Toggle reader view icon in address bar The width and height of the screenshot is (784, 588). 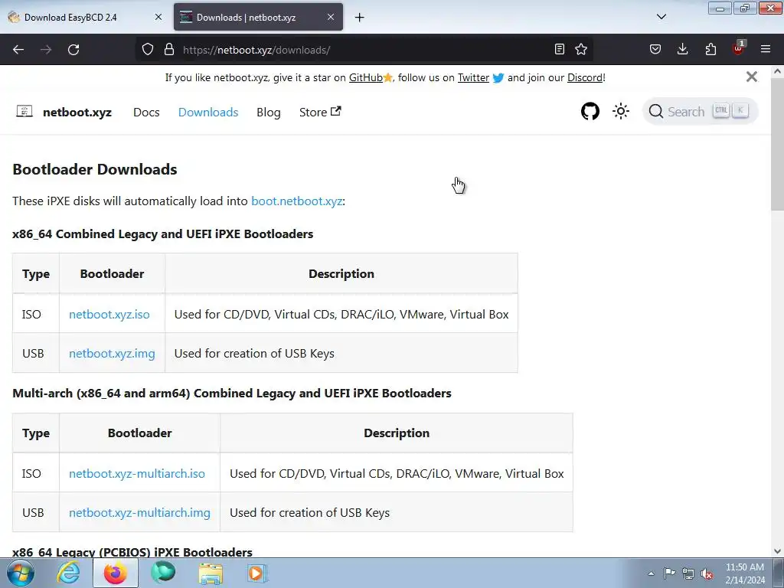coord(560,49)
